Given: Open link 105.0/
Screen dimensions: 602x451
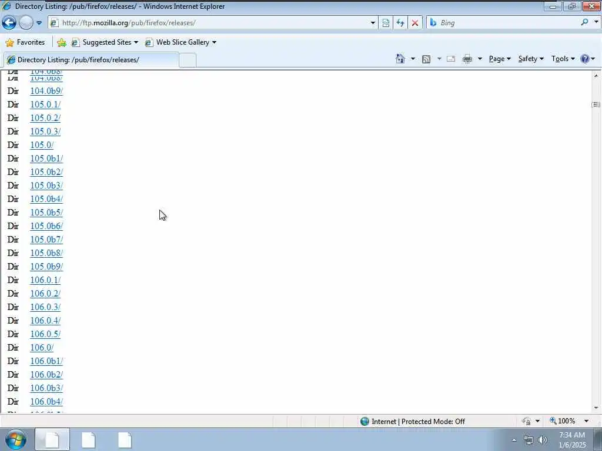Looking at the screenshot, I should (42, 145).
